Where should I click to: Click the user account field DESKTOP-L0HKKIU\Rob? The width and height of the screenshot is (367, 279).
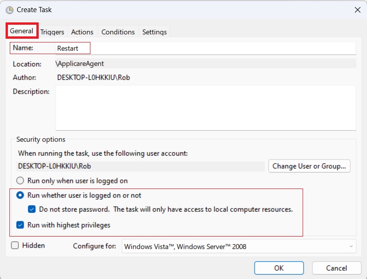coord(140,166)
